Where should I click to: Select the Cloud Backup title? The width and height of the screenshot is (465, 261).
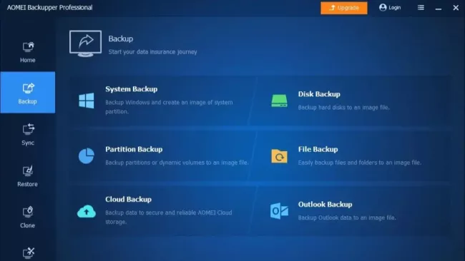128,199
